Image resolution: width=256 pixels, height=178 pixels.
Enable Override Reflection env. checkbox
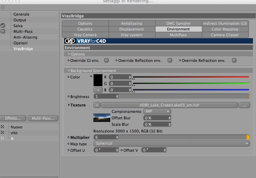[x=170, y=60]
